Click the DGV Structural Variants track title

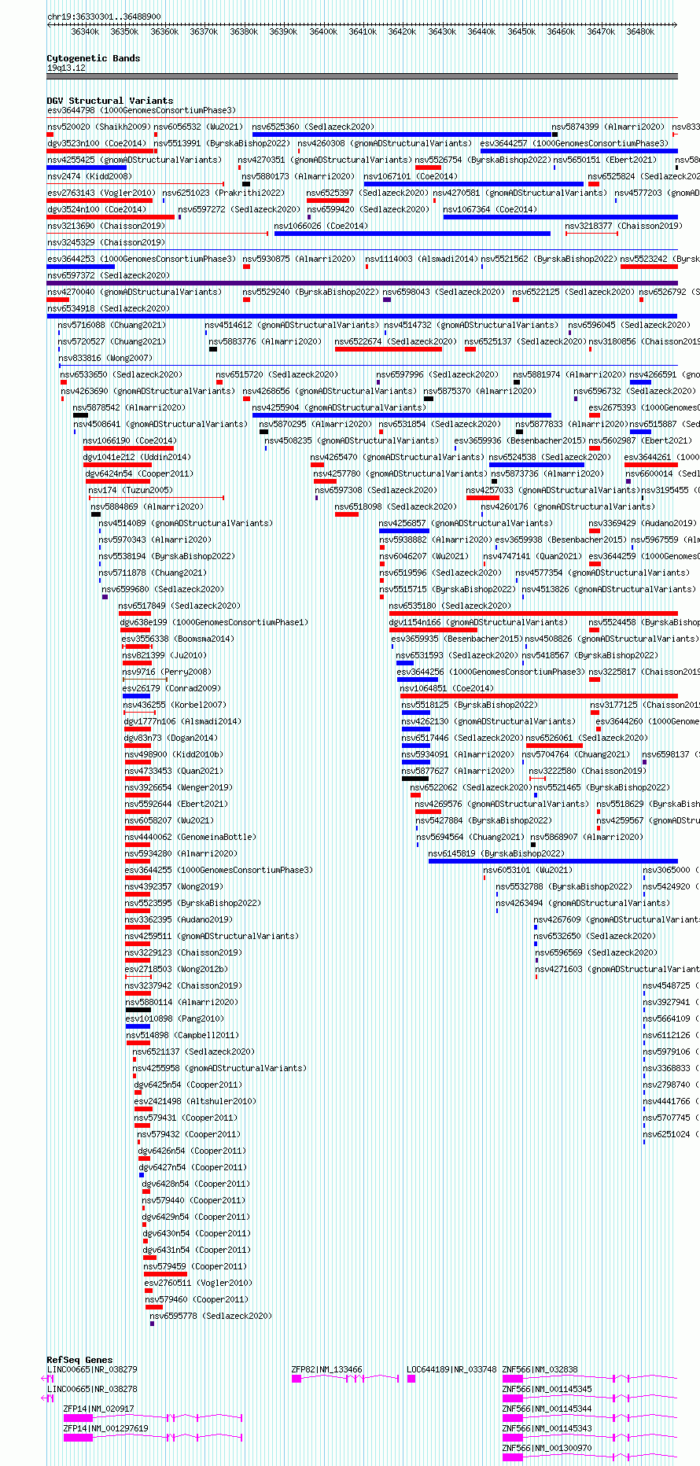(x=109, y=101)
